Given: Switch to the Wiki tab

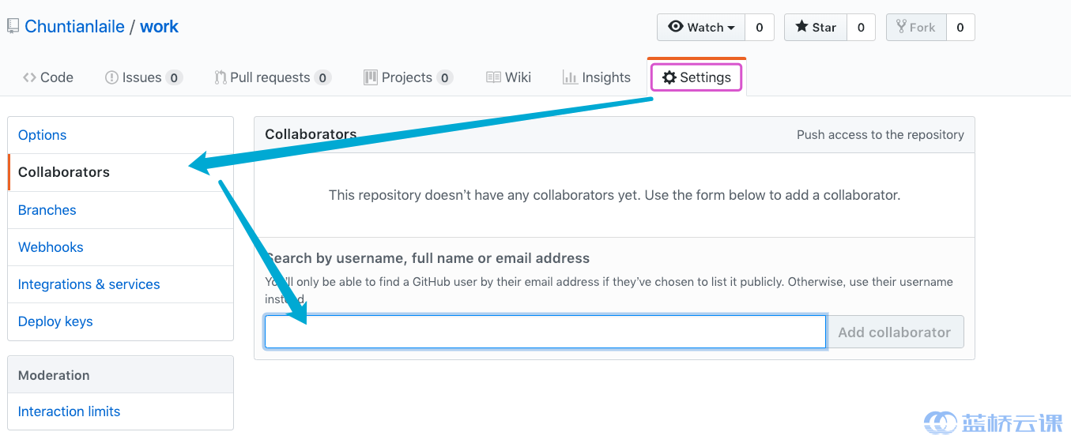Looking at the screenshot, I should pyautogui.click(x=508, y=77).
